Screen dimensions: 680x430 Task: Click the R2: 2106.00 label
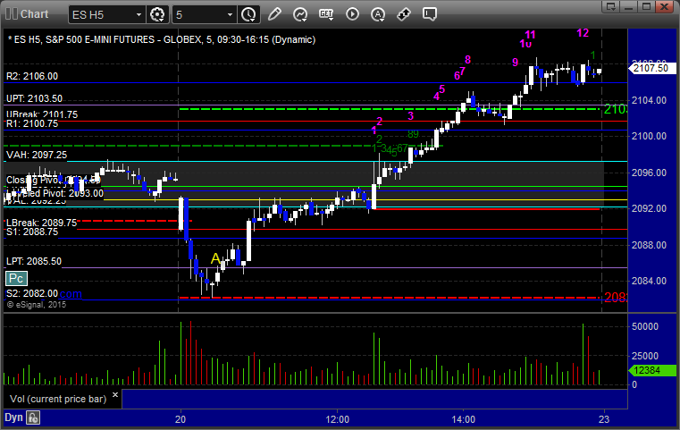pos(32,76)
